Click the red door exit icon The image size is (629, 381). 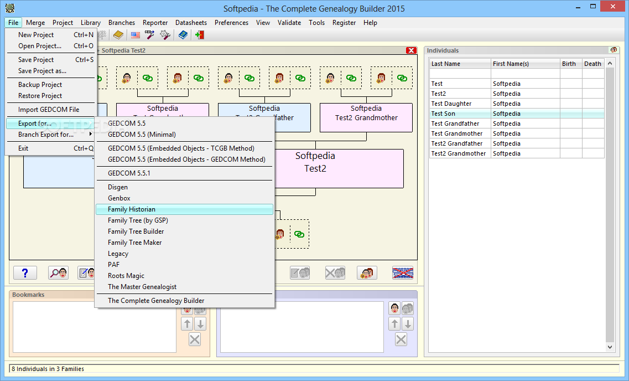pos(199,35)
